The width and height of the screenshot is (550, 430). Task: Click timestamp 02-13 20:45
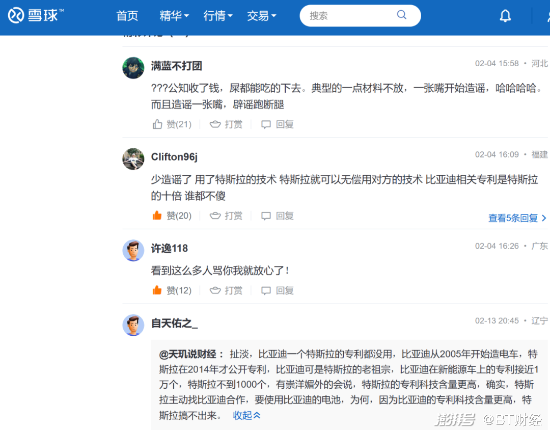[497, 321]
